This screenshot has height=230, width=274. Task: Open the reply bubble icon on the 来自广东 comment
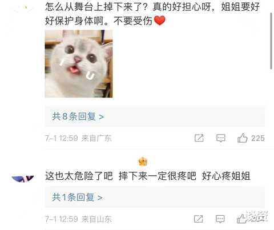point(221,138)
